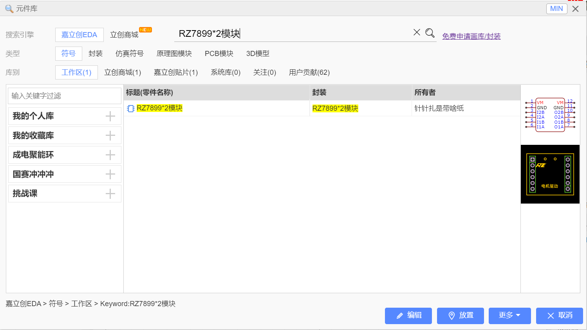Click the search magnifier icon
The image size is (587, 330).
(430, 33)
